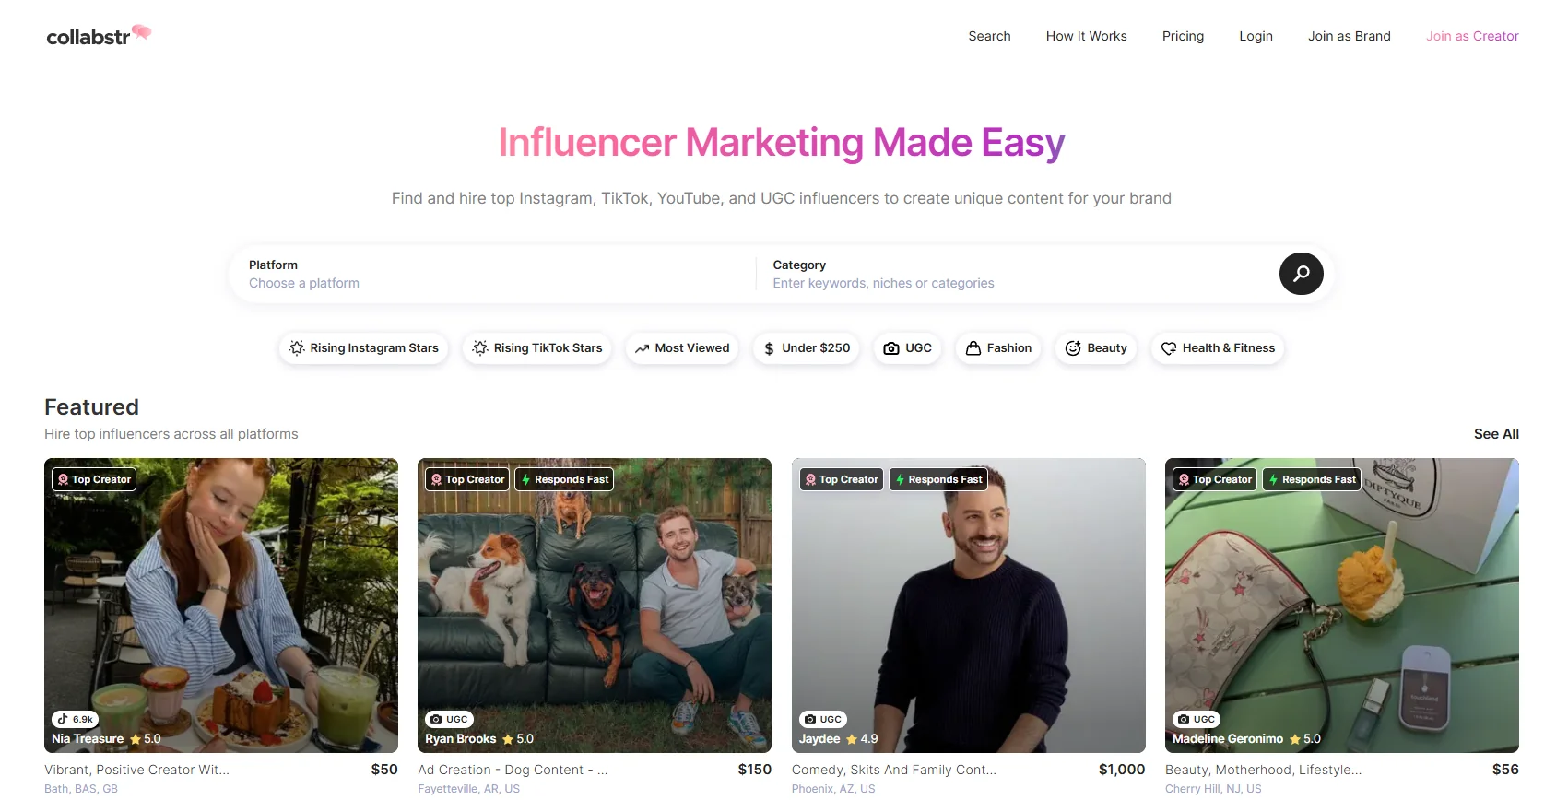1568x800 pixels.
Task: Click the UGC badge on Ryan Brooks card
Action: click(x=449, y=719)
